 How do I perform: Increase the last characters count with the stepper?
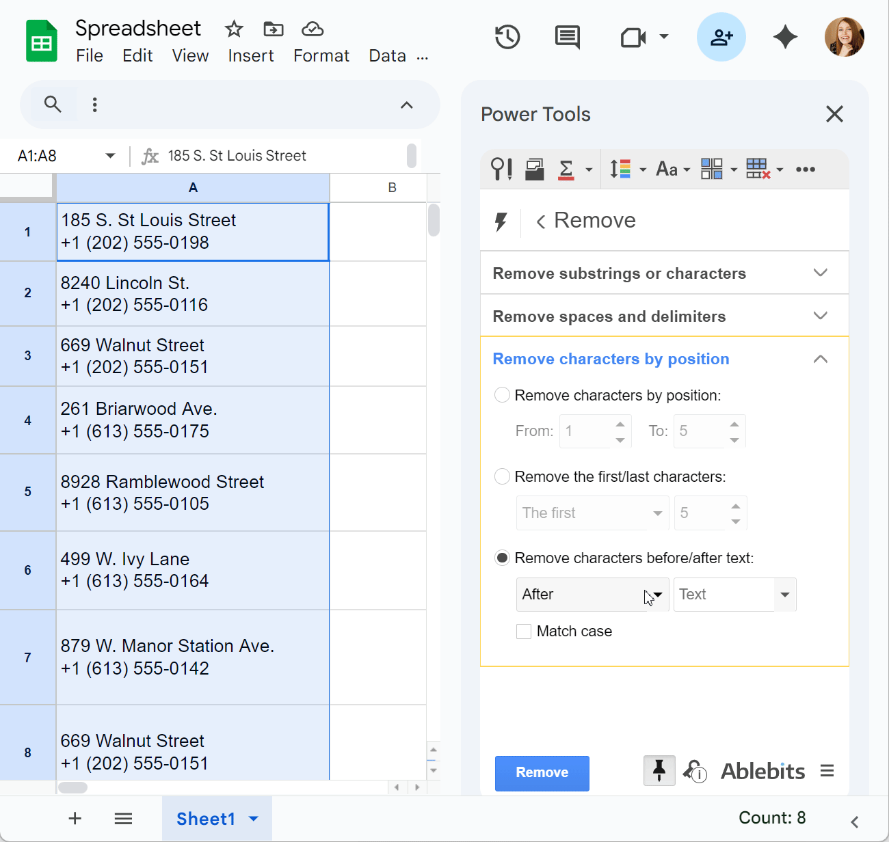pyautogui.click(x=735, y=507)
